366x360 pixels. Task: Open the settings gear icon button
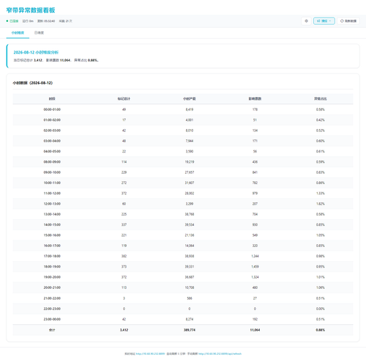tap(306, 21)
